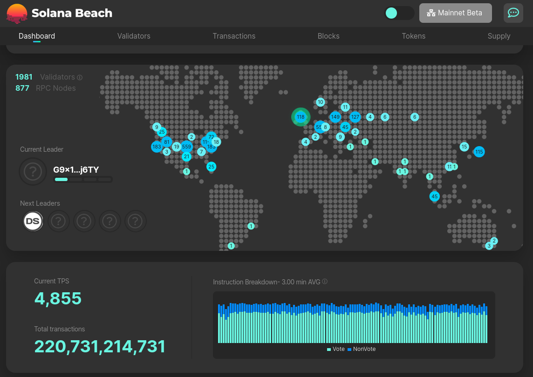Viewport: 533px width, 377px height.
Task: Switch to the Validators tab
Action: (x=134, y=36)
